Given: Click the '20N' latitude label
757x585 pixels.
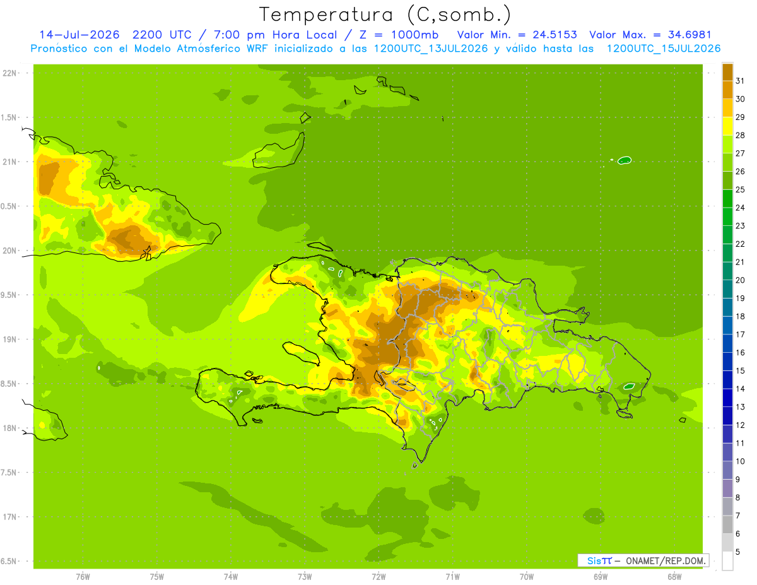Looking at the screenshot, I should point(9,251).
